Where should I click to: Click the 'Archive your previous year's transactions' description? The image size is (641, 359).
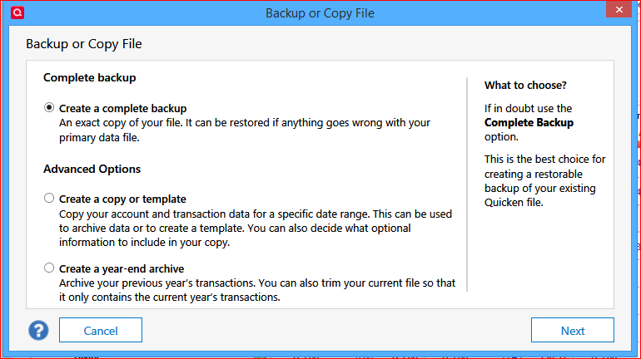[x=256, y=290]
